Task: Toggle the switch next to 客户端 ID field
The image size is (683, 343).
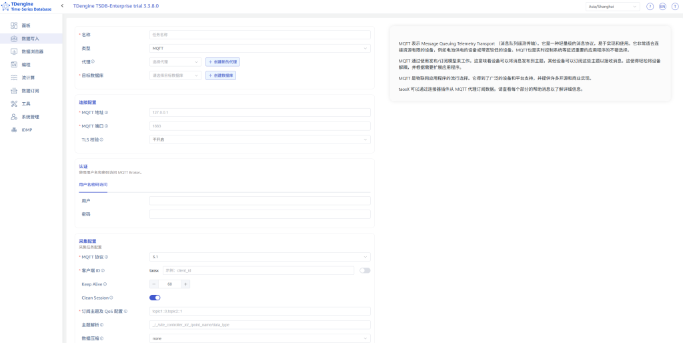Action: pos(365,271)
